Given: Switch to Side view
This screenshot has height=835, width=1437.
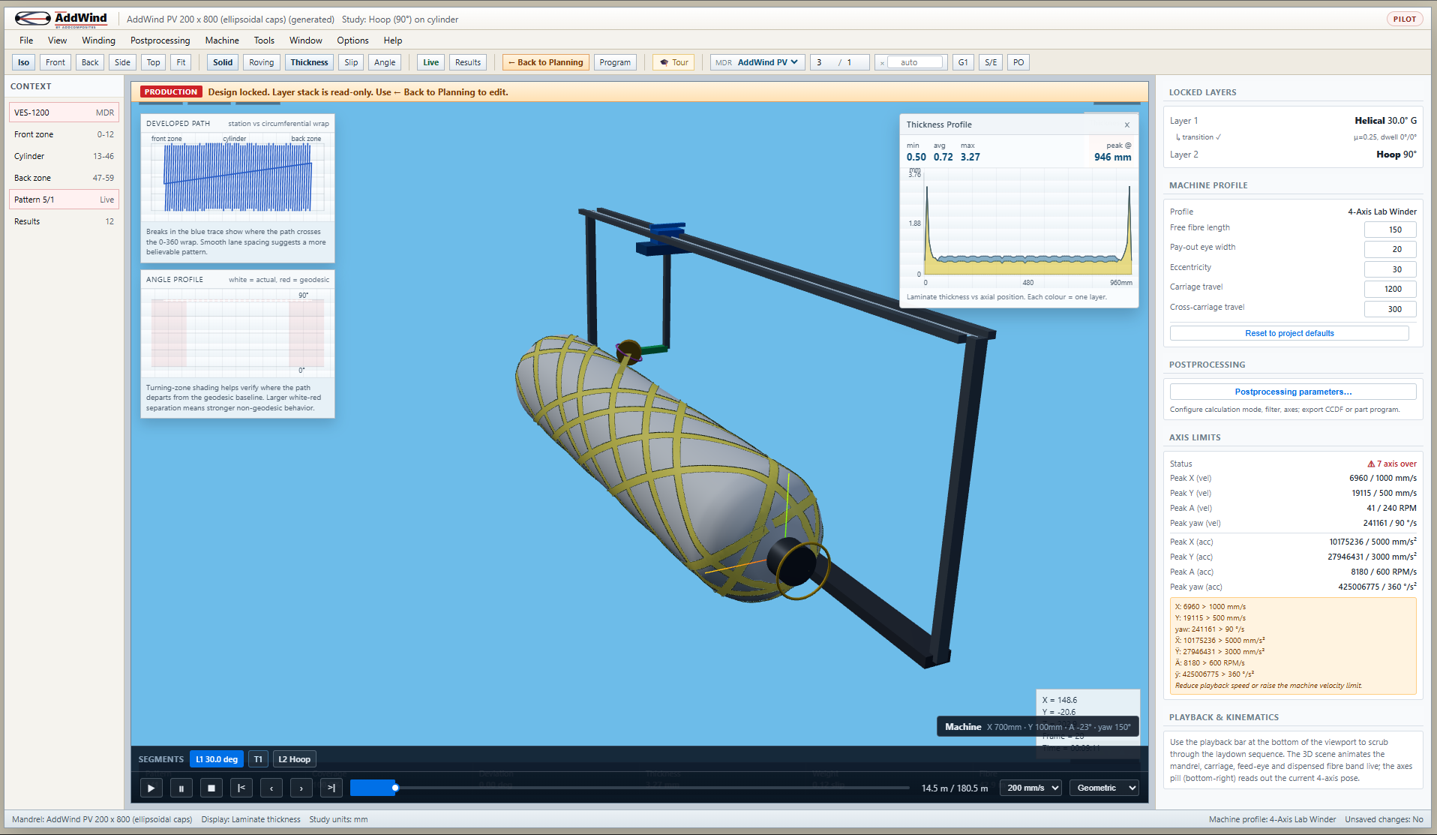Looking at the screenshot, I should tap(122, 62).
